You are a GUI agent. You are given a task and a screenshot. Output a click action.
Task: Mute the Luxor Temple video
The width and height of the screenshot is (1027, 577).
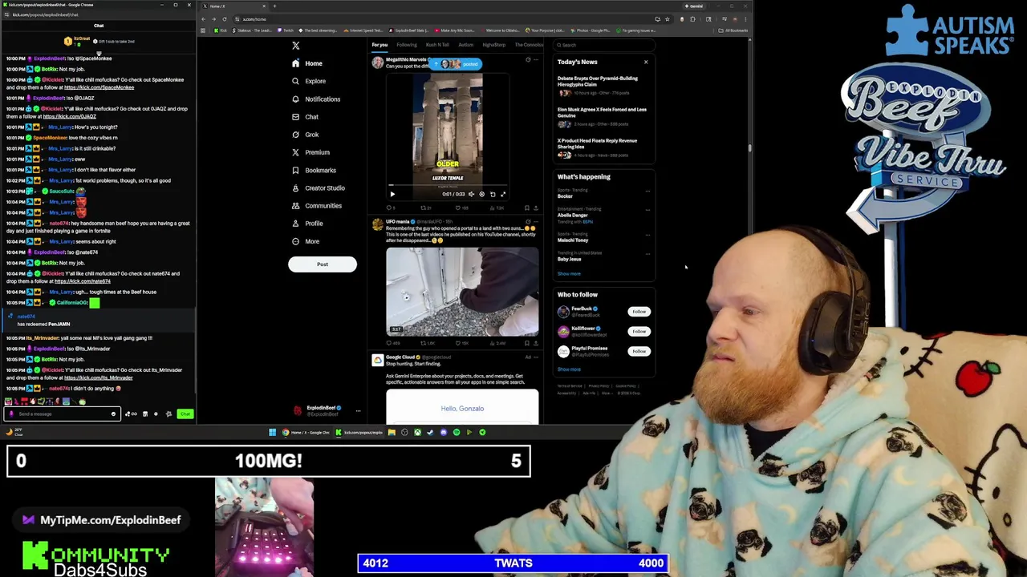click(x=471, y=194)
